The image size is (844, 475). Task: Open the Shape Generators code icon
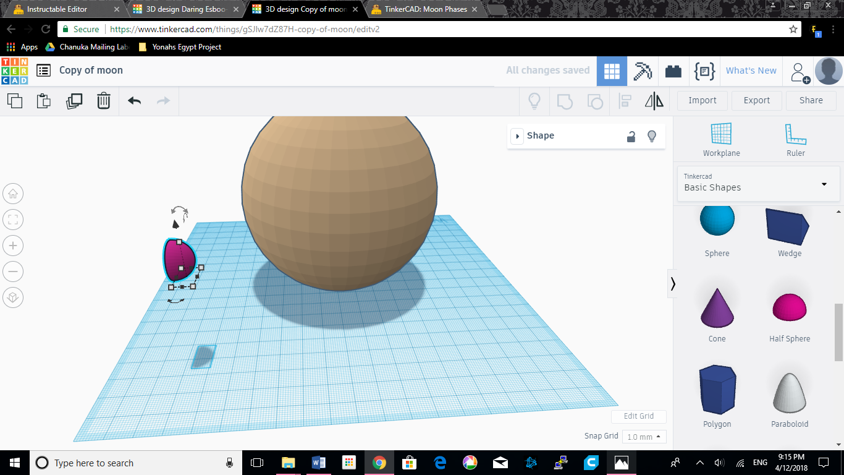704,71
